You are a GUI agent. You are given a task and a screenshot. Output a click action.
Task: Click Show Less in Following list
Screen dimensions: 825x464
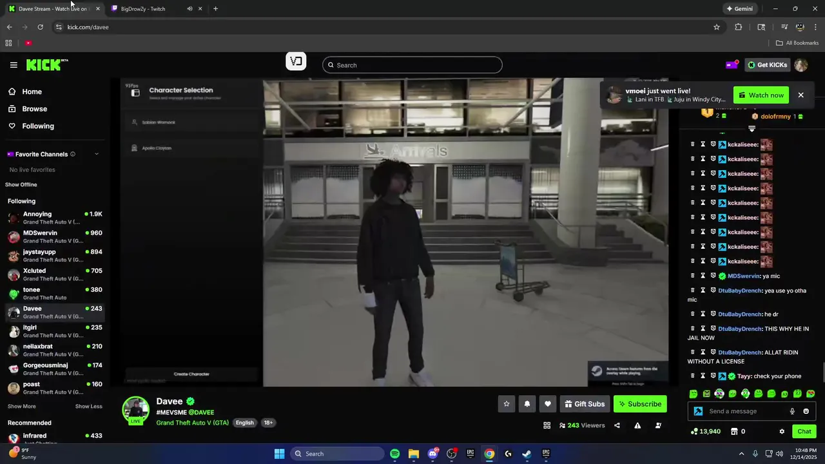click(89, 407)
